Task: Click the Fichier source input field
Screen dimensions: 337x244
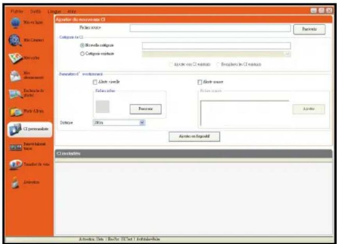Action: click(210, 28)
